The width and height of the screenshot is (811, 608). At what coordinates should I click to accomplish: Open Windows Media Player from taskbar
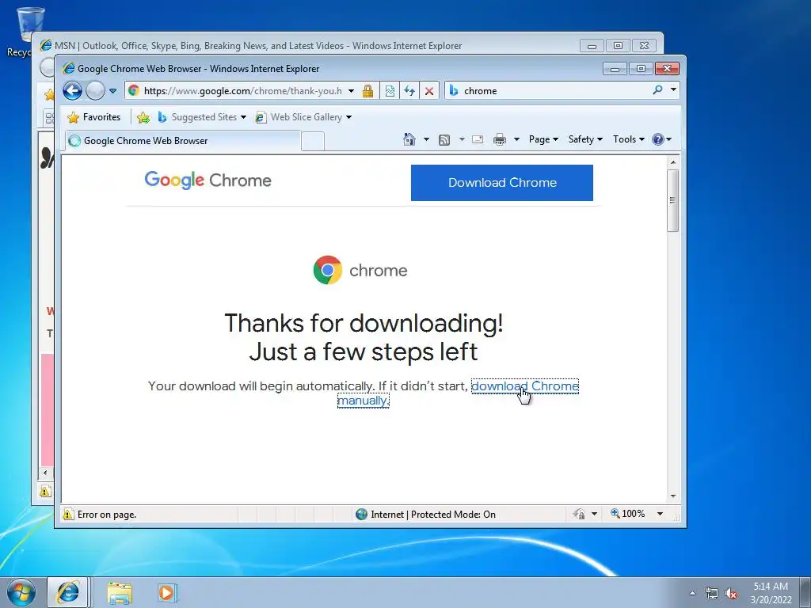tap(167, 592)
